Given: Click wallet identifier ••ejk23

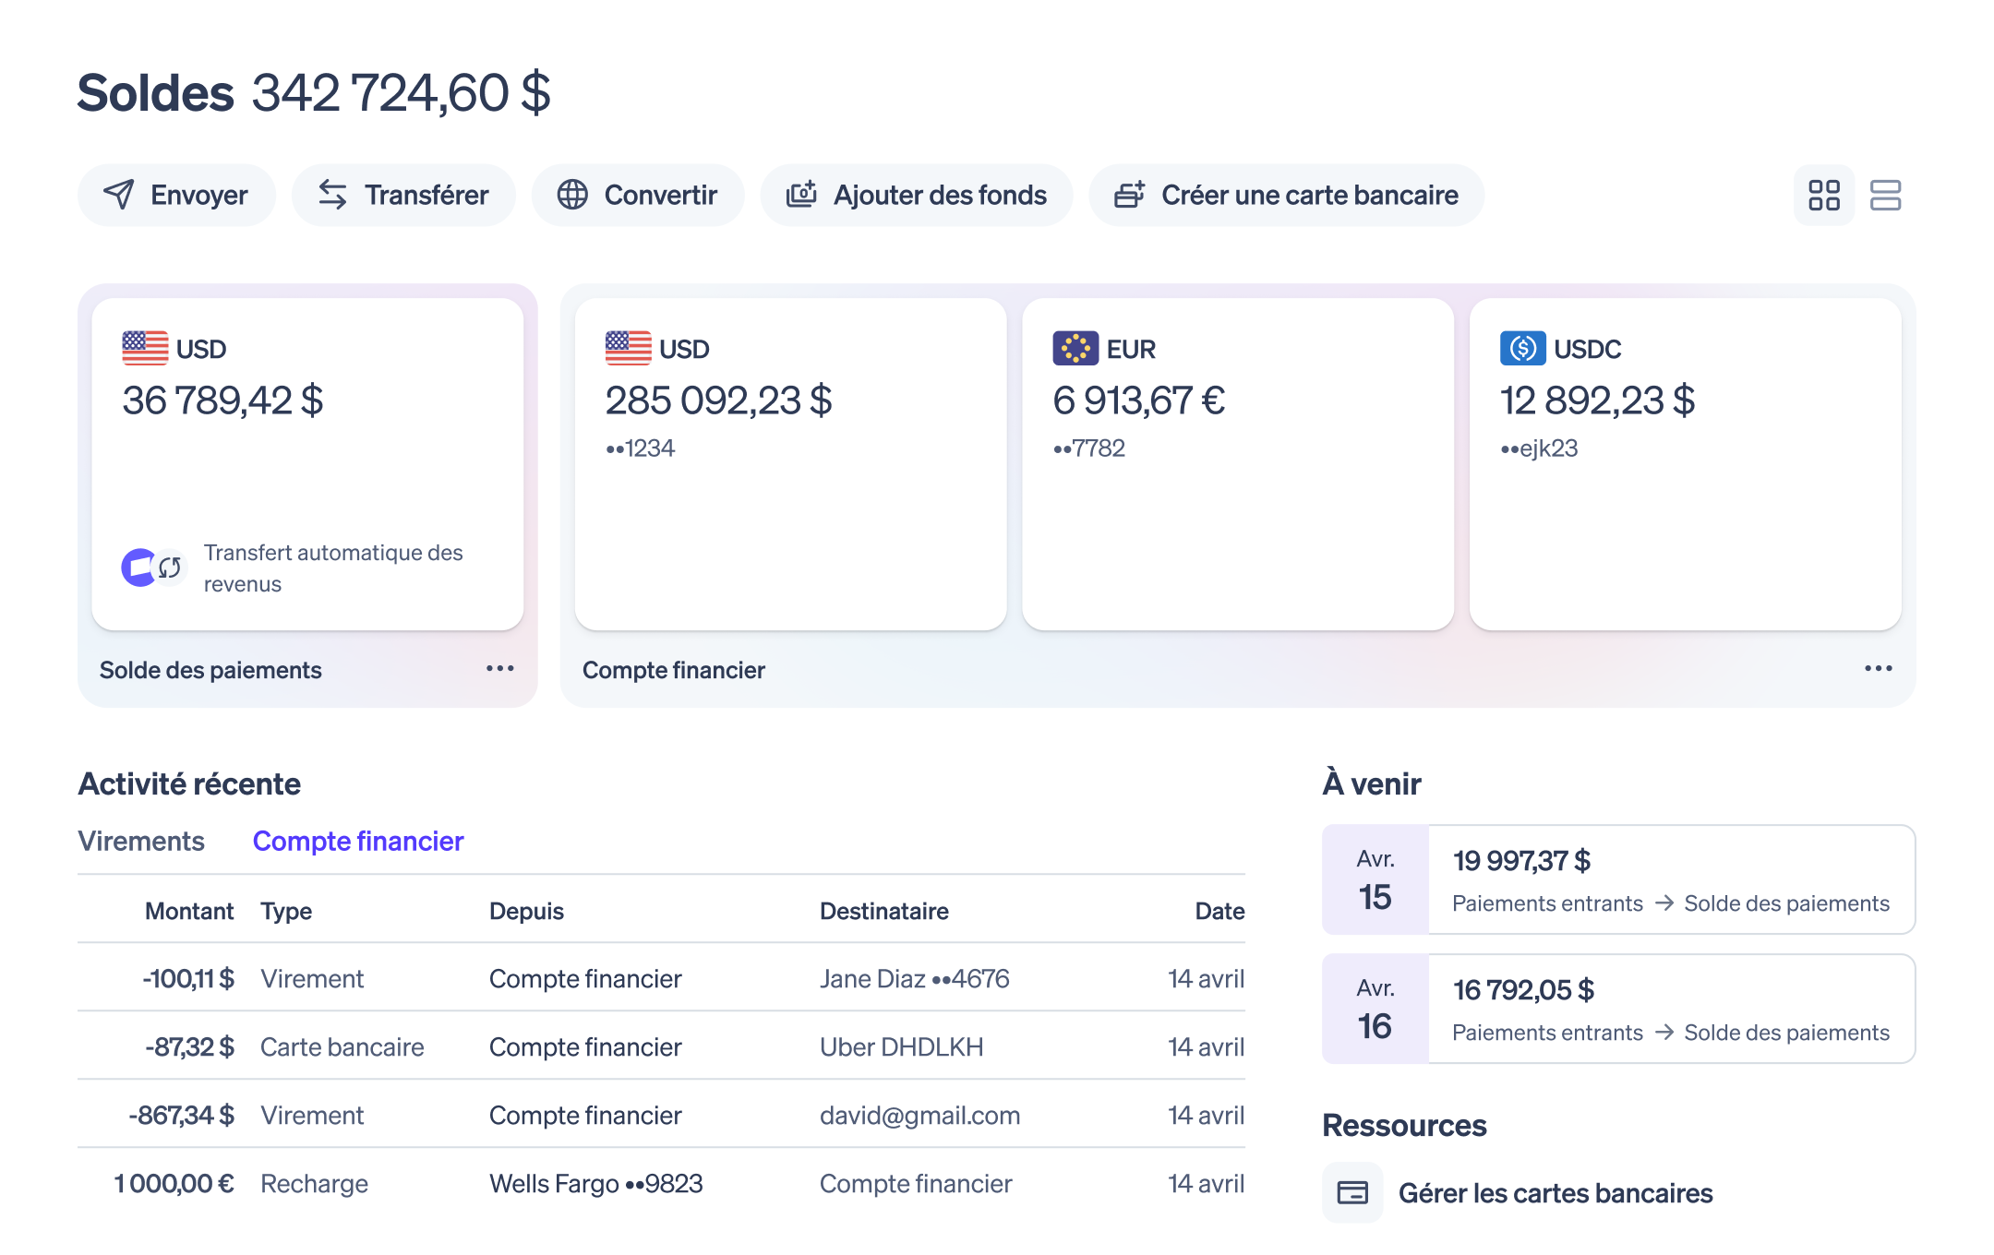Looking at the screenshot, I should tap(1539, 448).
